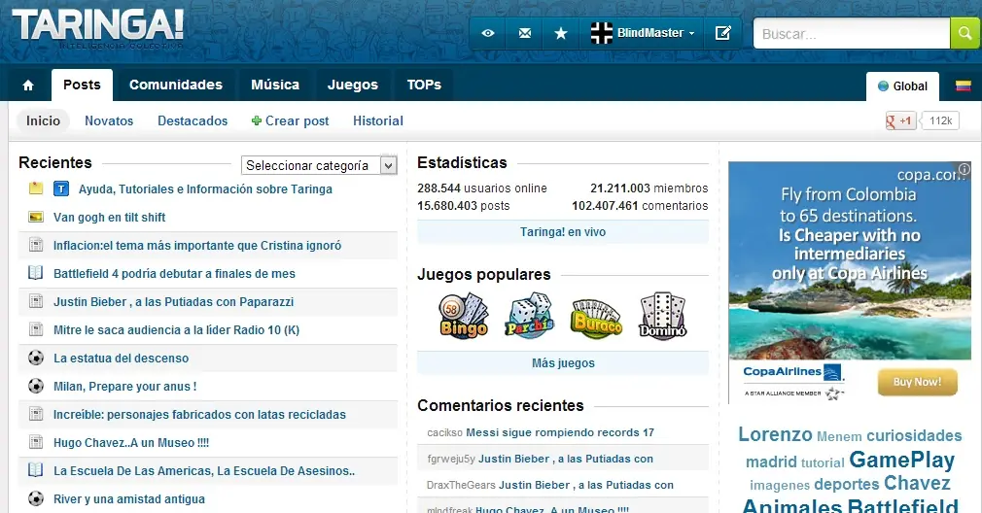This screenshot has height=513, width=982.
Task: Open post Mitre le saca audiencia
Action: (177, 329)
